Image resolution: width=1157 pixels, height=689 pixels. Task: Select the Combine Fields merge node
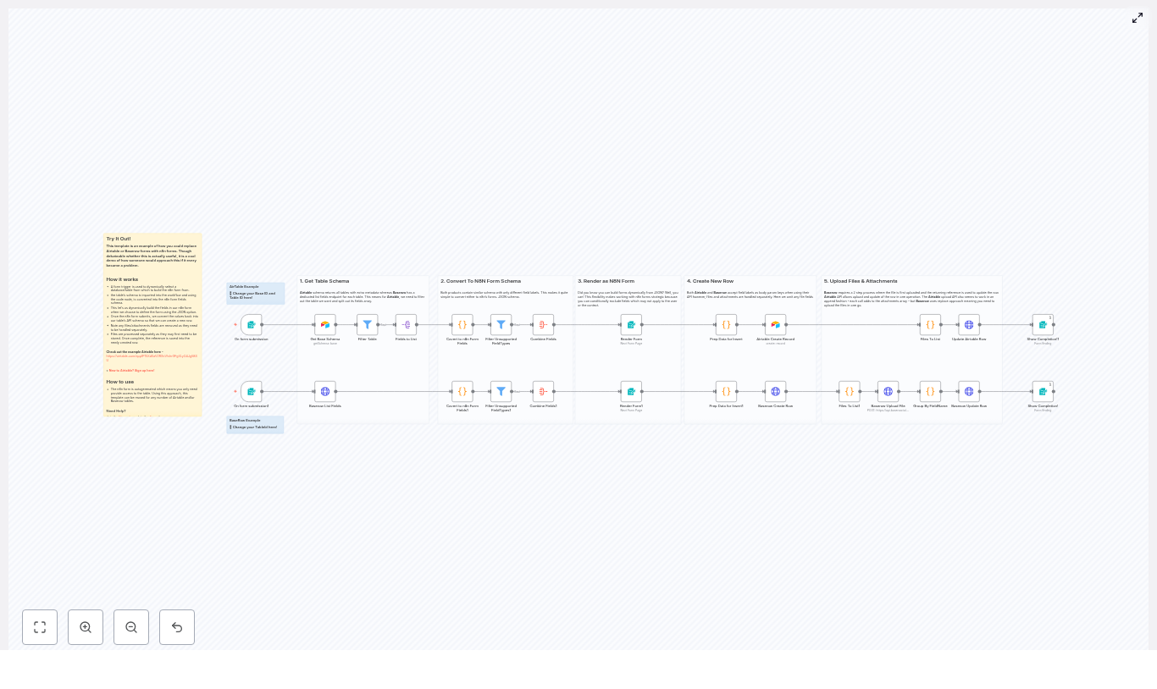tap(543, 324)
